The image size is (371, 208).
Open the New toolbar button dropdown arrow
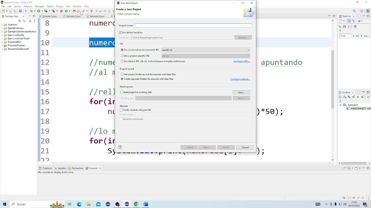(x=6, y=11)
